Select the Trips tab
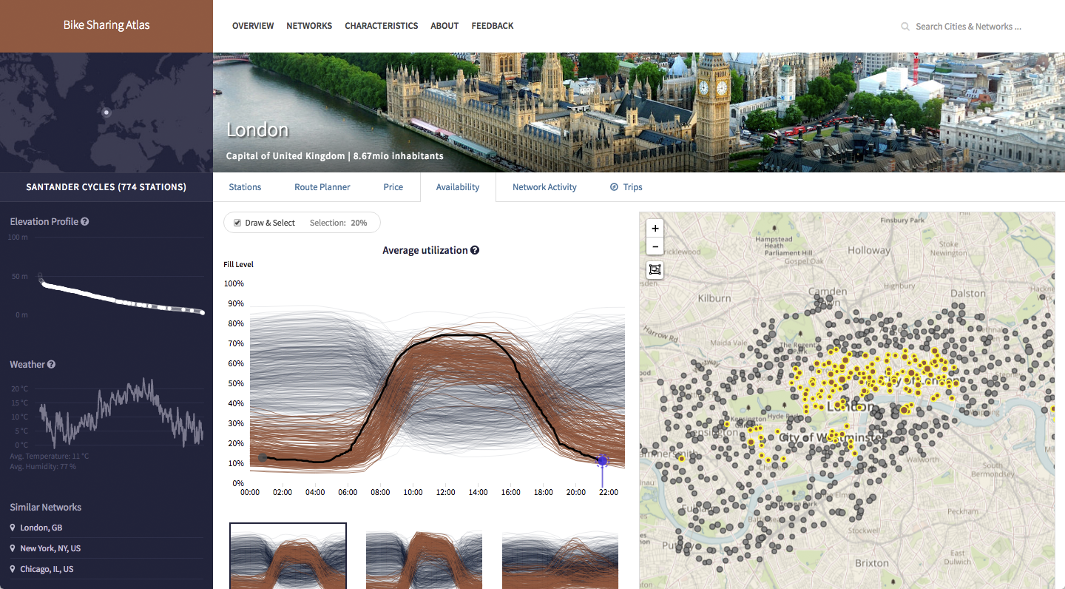 (626, 187)
